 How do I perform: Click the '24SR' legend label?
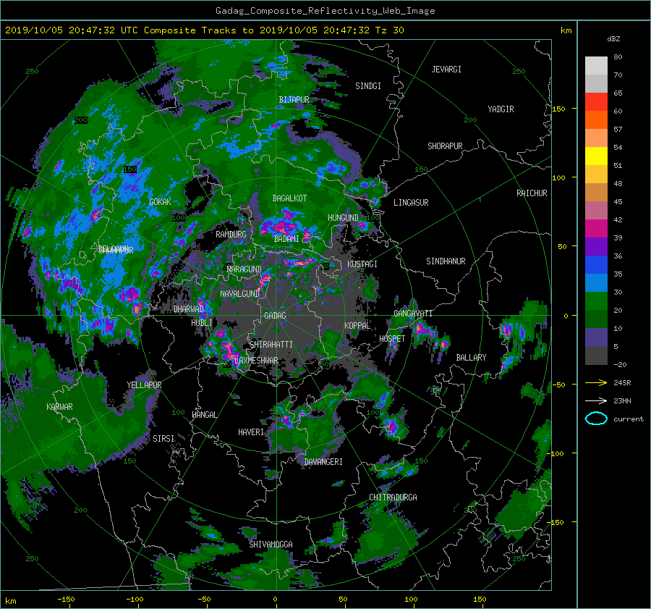pos(622,382)
